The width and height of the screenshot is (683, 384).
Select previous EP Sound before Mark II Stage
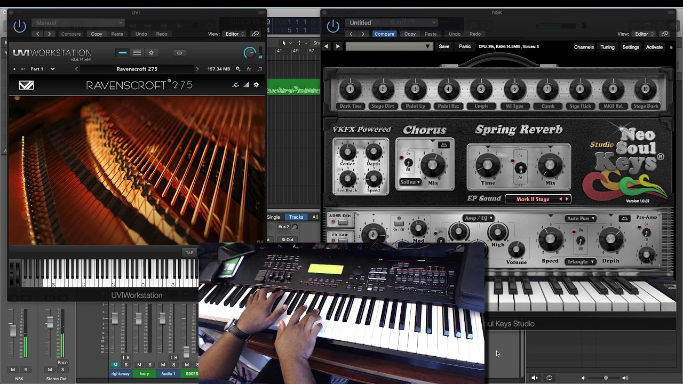click(x=560, y=199)
